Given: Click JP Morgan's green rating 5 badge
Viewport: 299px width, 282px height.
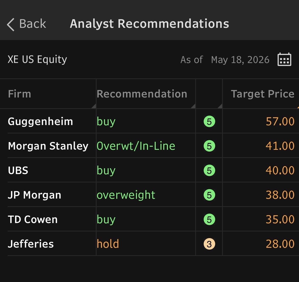Looking at the screenshot, I should [209, 195].
